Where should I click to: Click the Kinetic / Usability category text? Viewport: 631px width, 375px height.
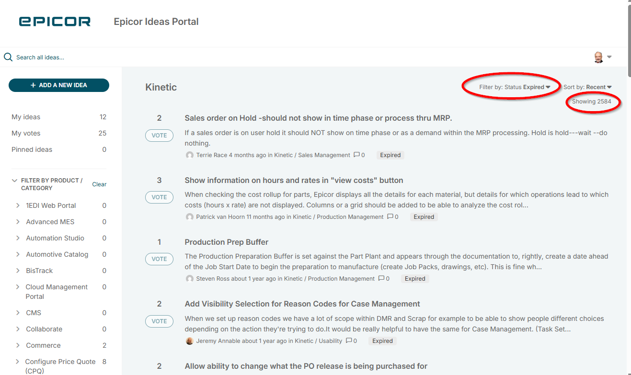319,341
